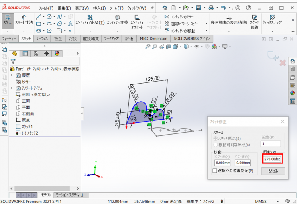
Task: Click the Home icon in right task pane
Action: pos(292,61)
